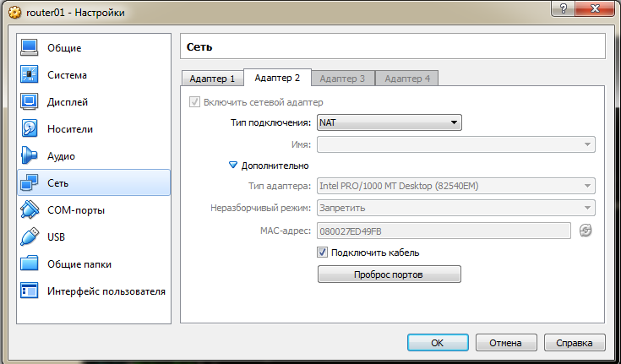
Task: Open the Тип адаптера Intel PRO/1000 dropdown
Action: click(x=456, y=186)
